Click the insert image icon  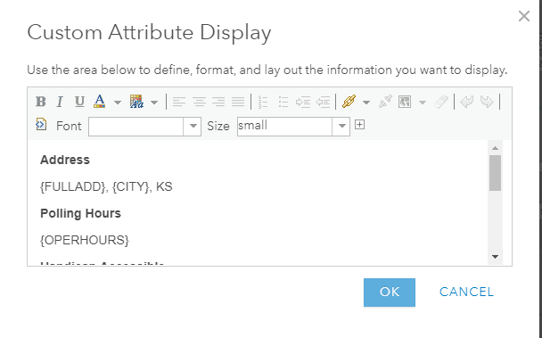(x=405, y=102)
